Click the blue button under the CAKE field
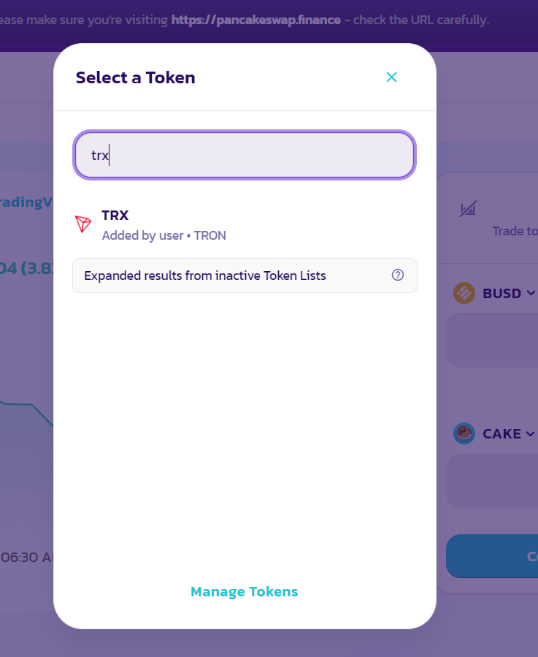This screenshot has width=538, height=657. point(492,556)
